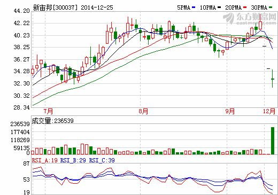Screen dimensions: 278x195
Task: Click the 236539 volume axis label
Action: point(20,124)
